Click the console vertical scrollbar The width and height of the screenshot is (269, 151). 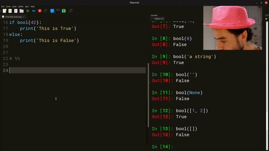pos(267,86)
